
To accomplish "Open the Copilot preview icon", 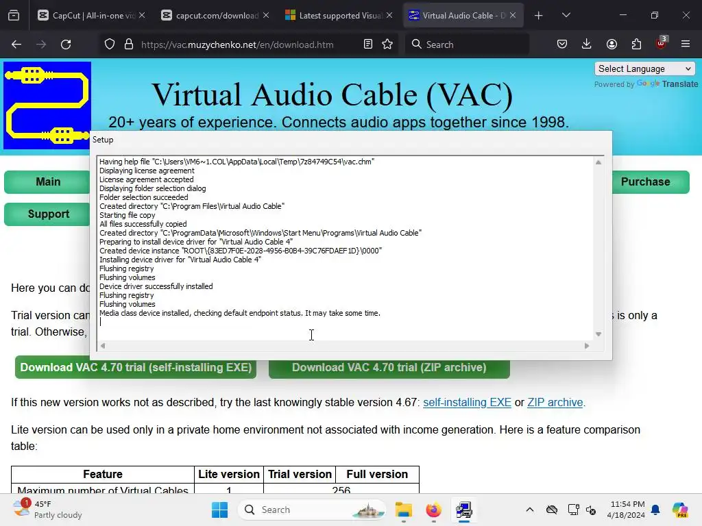I will 680,510.
